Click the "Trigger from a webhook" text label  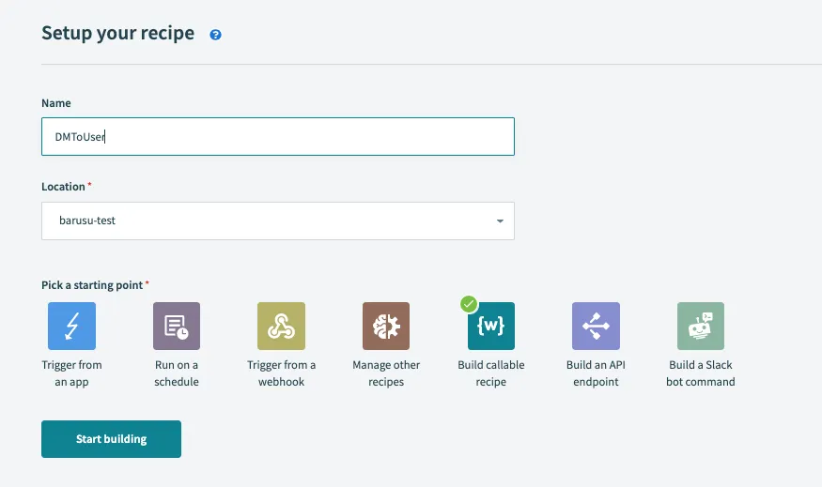pos(281,373)
